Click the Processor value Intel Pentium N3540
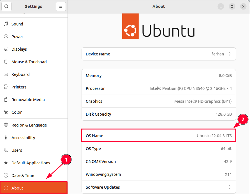Viewport: 250px width, 194px height. [191, 88]
